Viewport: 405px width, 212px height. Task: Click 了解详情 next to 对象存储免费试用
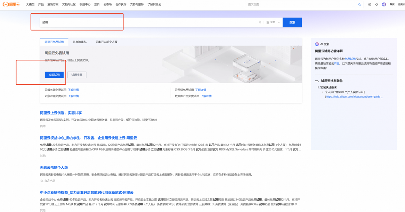73,96
